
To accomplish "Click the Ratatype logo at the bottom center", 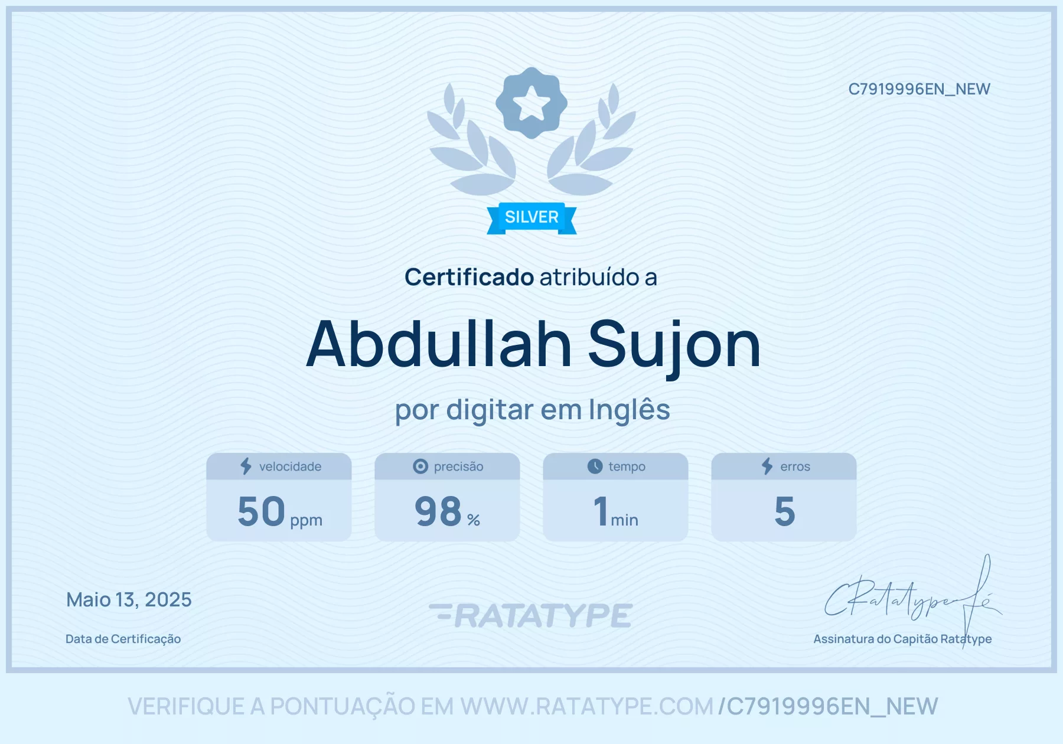I will point(531,615).
